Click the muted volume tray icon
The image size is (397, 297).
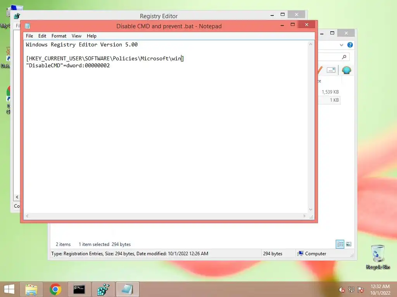342,290
